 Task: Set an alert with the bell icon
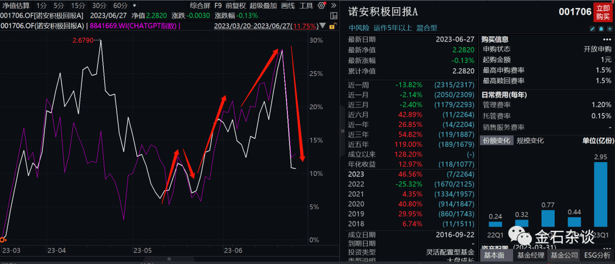point(601,28)
